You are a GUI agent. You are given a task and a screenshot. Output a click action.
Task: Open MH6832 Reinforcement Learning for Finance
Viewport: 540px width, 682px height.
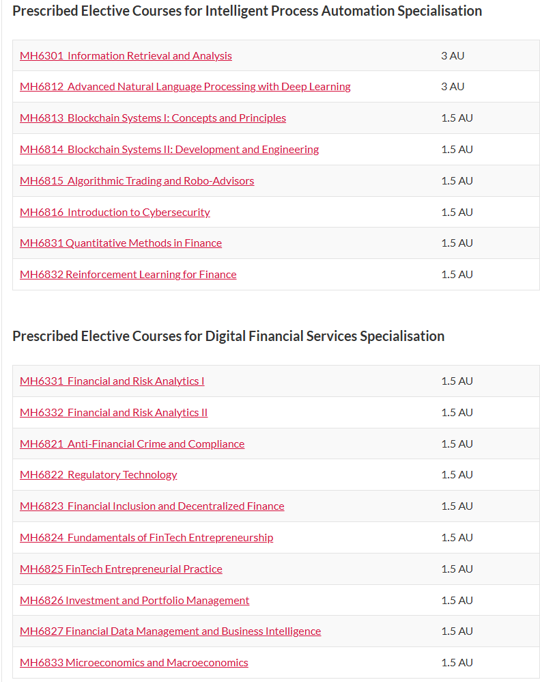point(128,275)
